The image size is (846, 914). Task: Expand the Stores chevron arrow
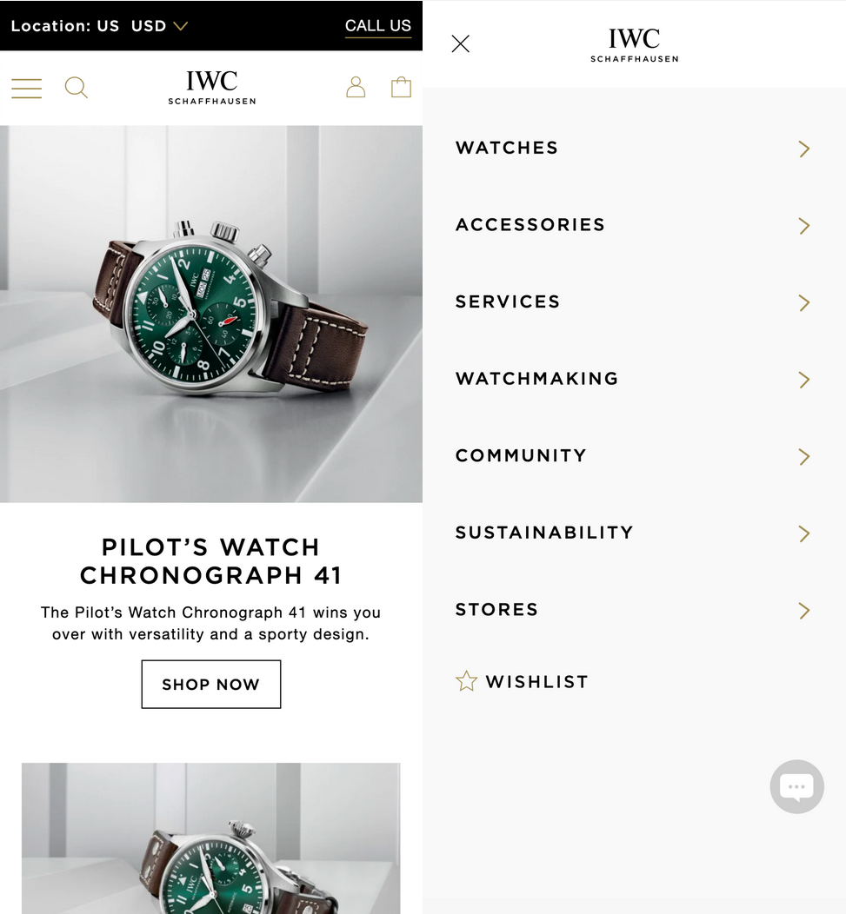(x=804, y=610)
